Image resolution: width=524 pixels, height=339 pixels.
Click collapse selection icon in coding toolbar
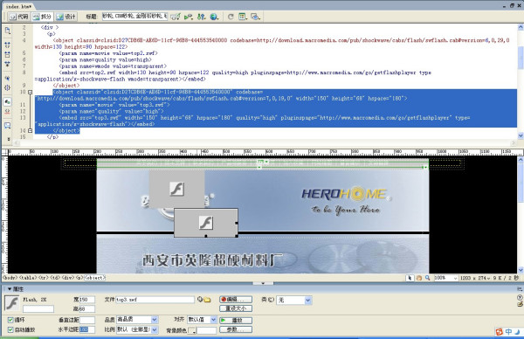click(x=7, y=54)
